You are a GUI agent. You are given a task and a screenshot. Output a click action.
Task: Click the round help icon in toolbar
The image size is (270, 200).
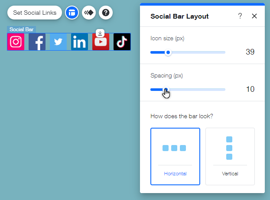click(x=106, y=13)
